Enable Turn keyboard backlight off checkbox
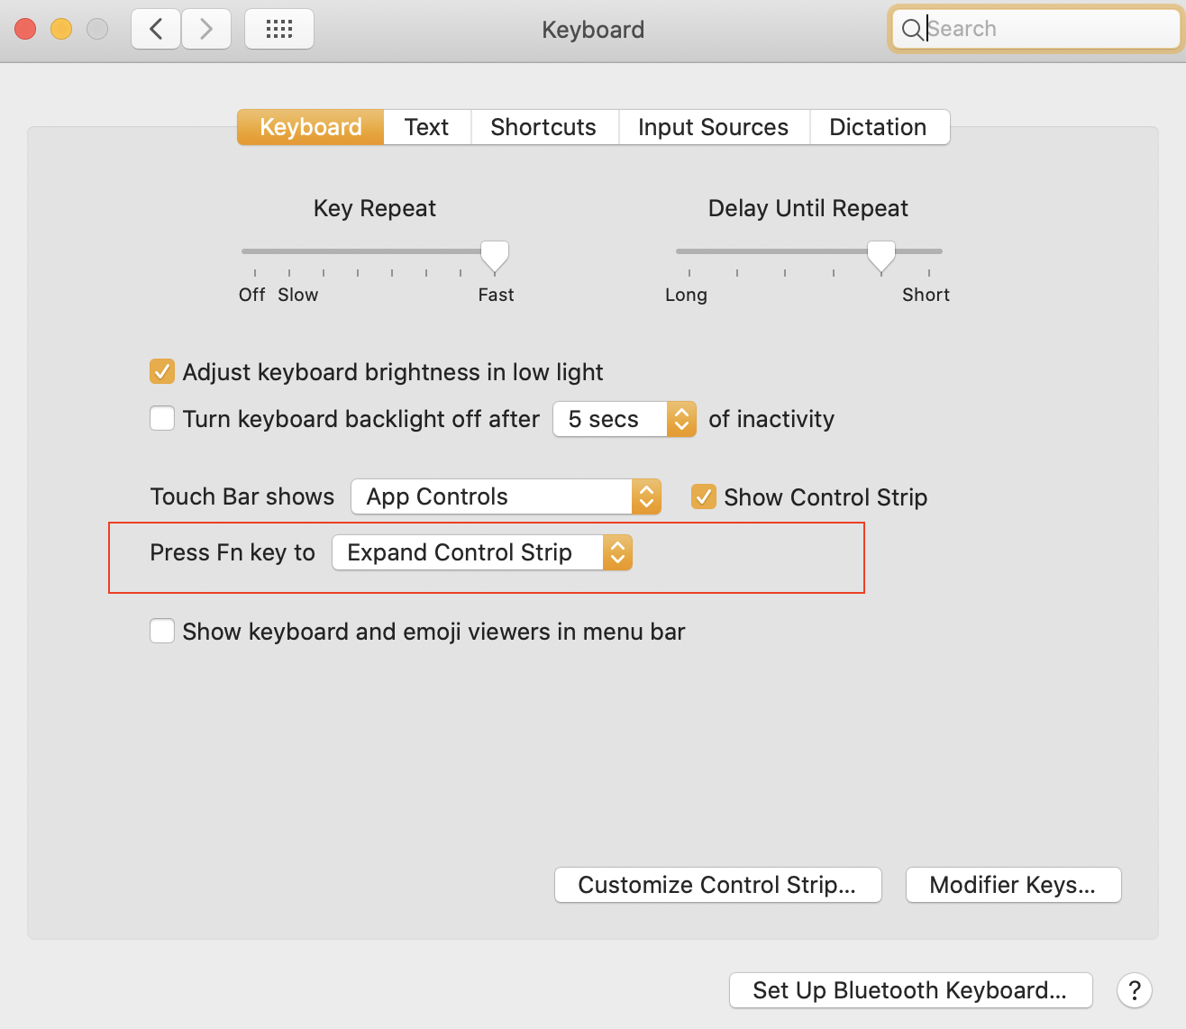1186x1029 pixels. (162, 418)
